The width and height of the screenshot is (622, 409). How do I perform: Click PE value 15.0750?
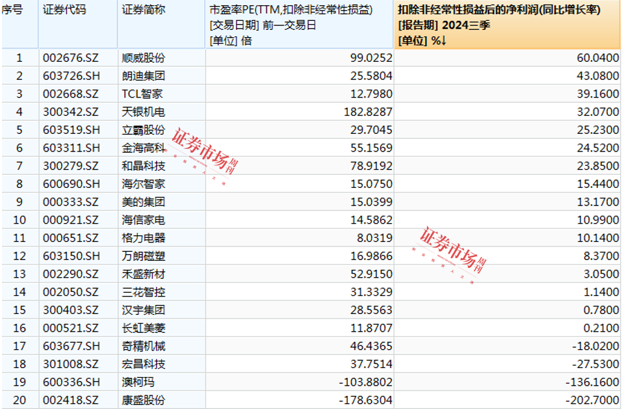[x=371, y=184]
